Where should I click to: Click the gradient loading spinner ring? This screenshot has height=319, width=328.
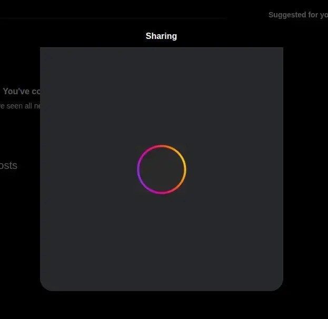(162, 146)
